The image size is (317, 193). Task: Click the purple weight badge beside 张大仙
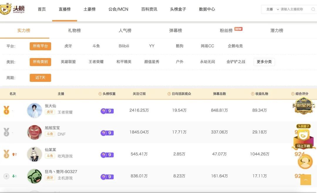tap(107, 111)
